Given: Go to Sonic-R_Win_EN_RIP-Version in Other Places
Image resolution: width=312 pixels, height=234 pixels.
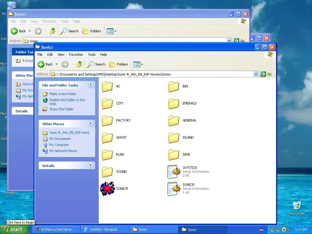Looking at the screenshot, I should [x=69, y=133].
